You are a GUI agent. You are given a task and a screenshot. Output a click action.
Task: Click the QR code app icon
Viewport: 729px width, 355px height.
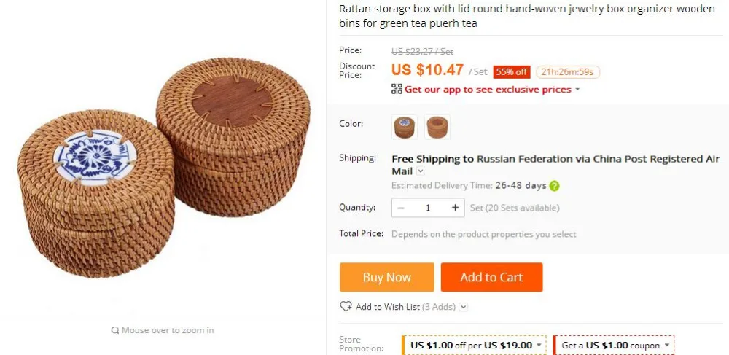coord(397,89)
